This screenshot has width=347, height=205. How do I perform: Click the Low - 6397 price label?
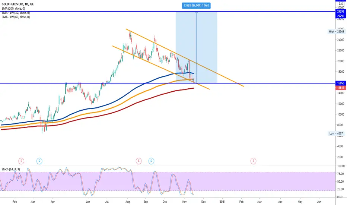(x=336, y=133)
